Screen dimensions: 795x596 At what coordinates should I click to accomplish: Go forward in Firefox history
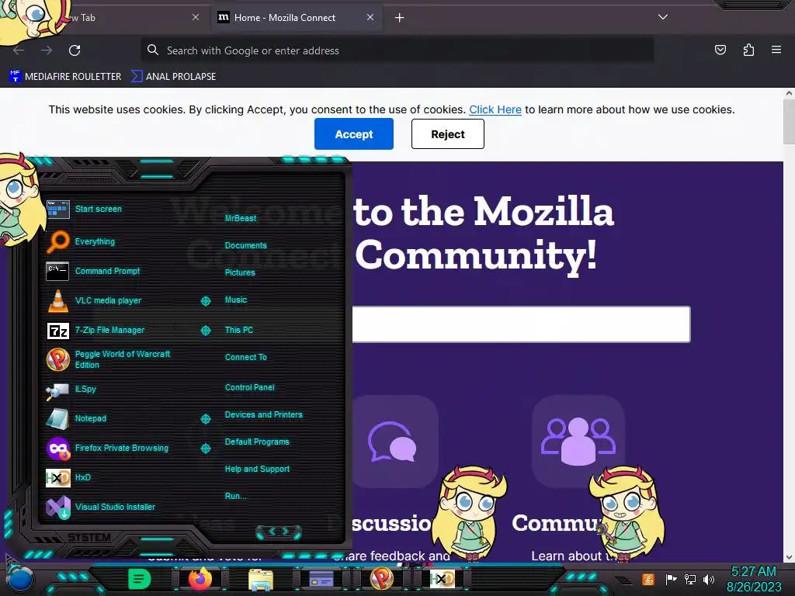point(47,50)
